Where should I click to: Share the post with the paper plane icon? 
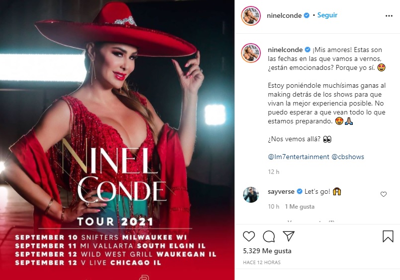(289, 236)
